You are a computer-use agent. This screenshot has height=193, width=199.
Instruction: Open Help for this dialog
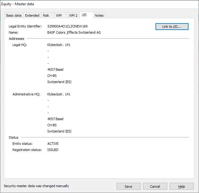[x=181, y=186]
